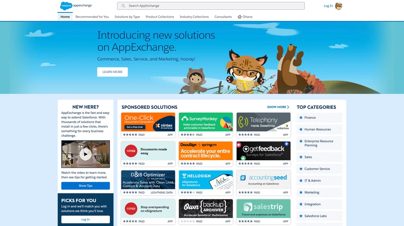404x226 pixels.
Task: Open the Solutions by Type menu
Action: pyautogui.click(x=127, y=17)
